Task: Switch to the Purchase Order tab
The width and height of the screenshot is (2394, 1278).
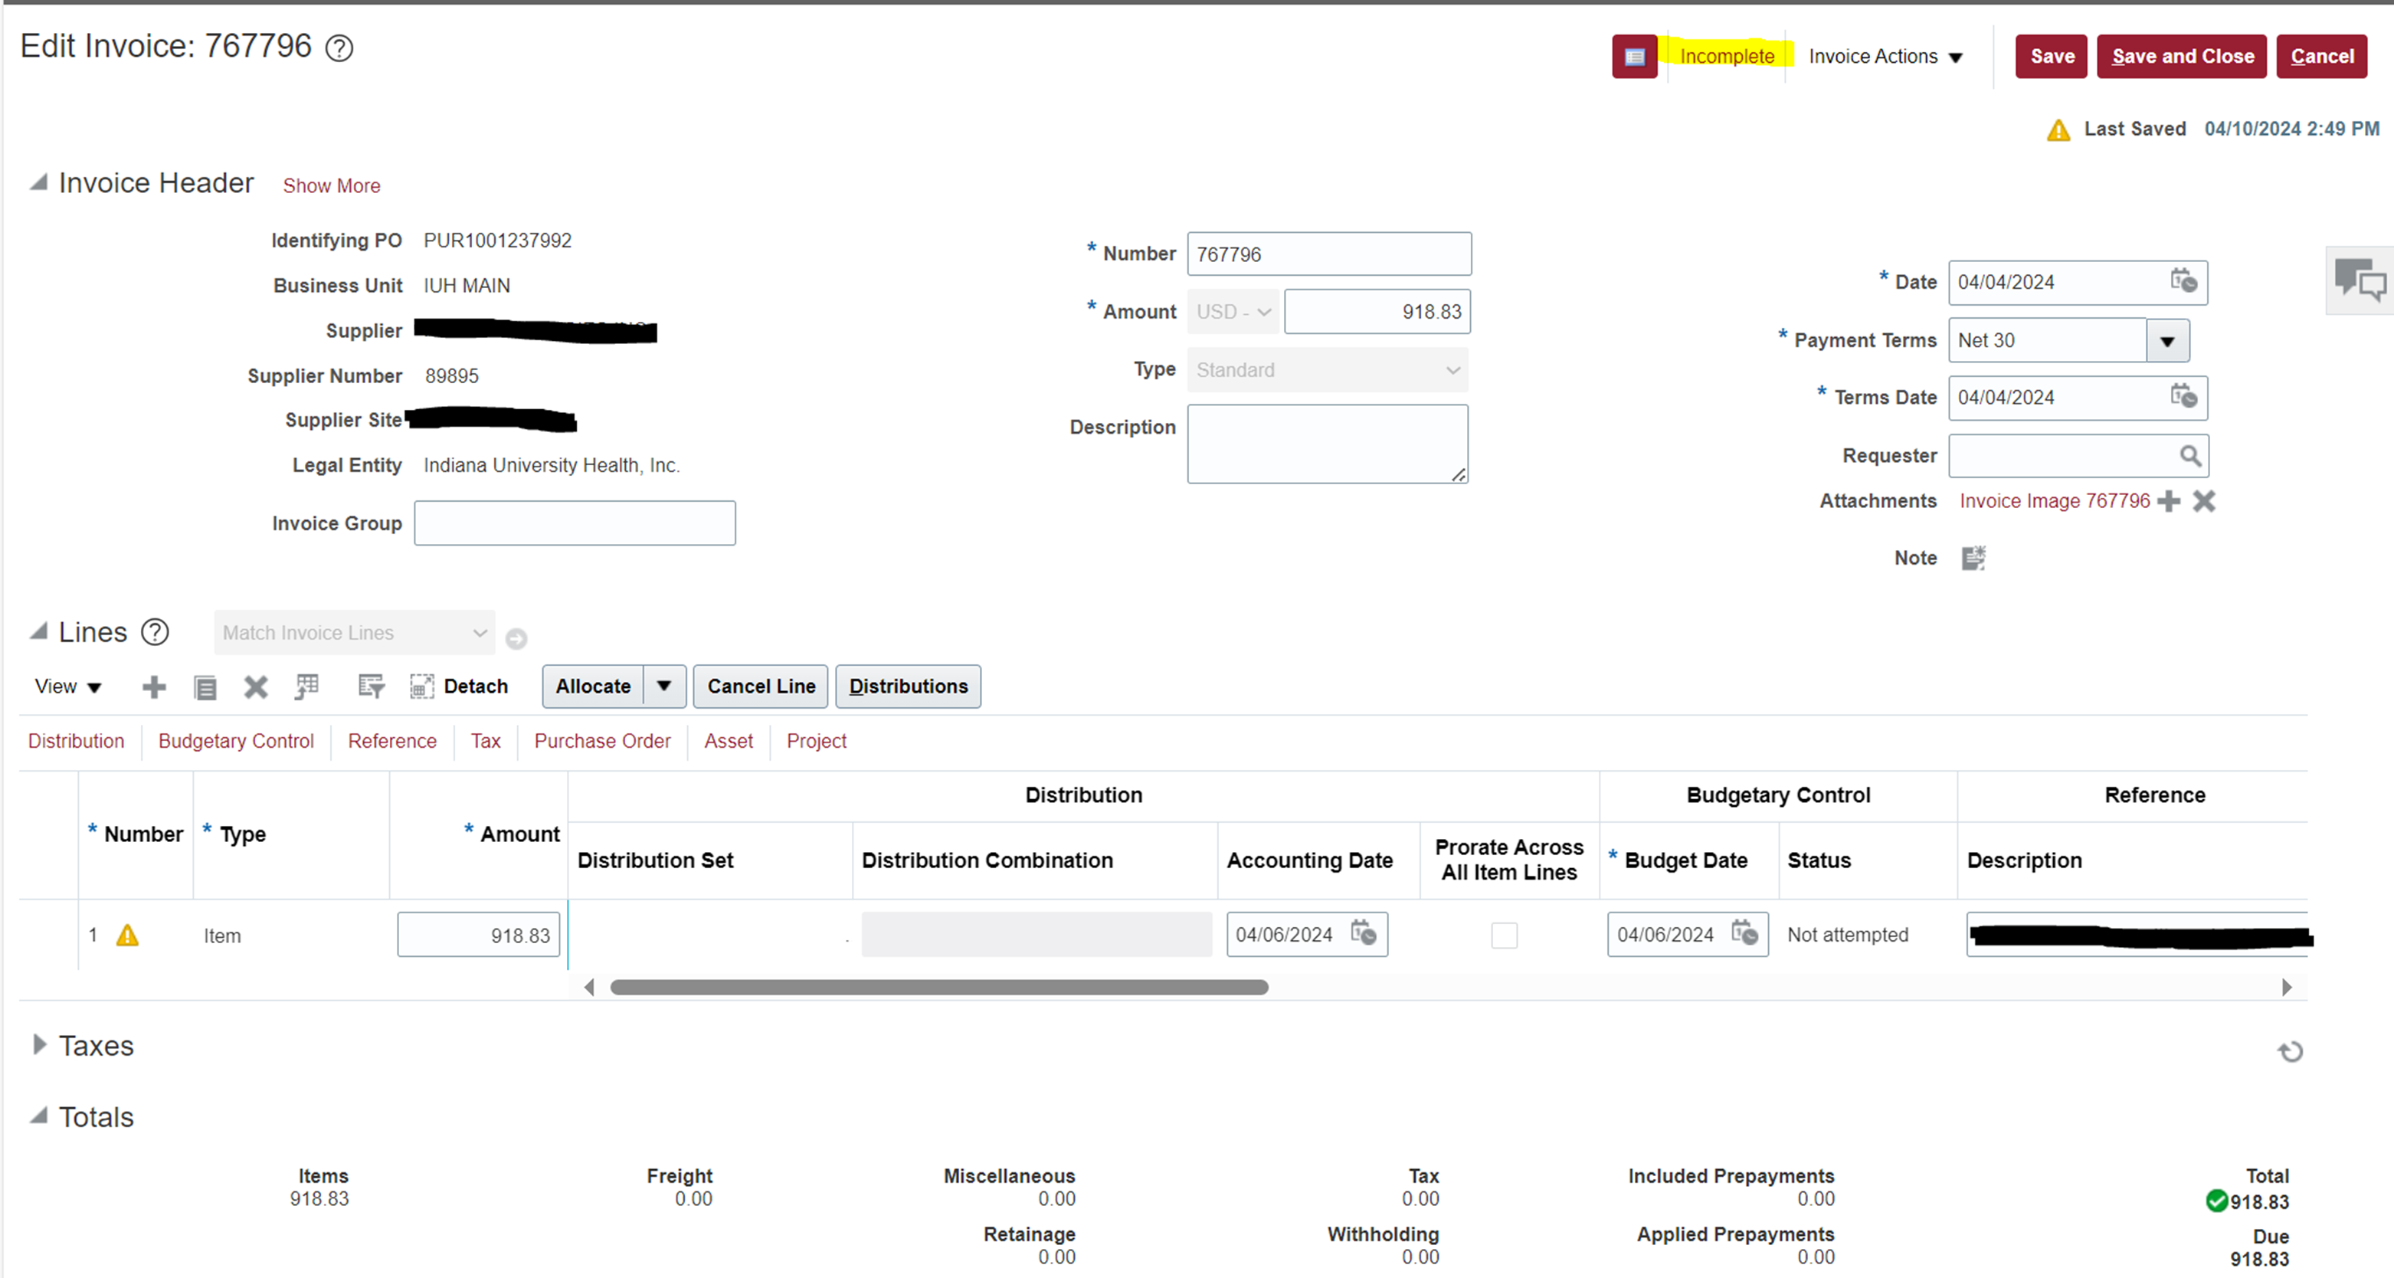Action: (602, 741)
